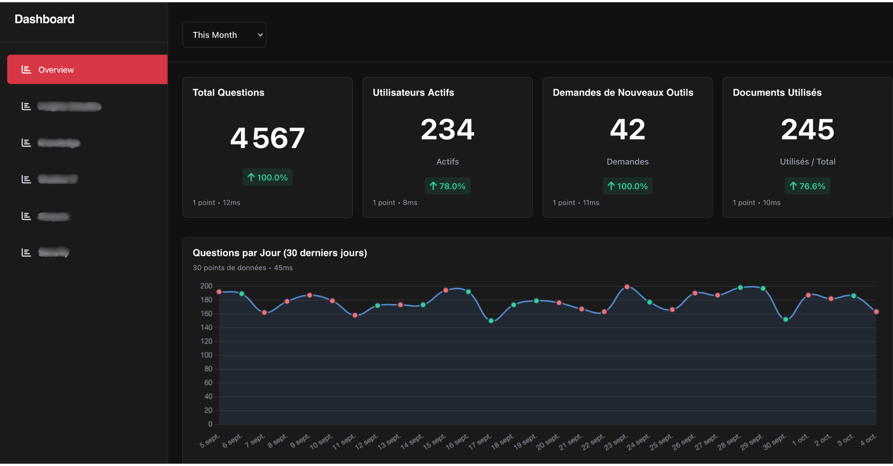Click the 100.0% growth badge on Total Questions
Viewport: 893px width, 466px height.
pyautogui.click(x=267, y=177)
